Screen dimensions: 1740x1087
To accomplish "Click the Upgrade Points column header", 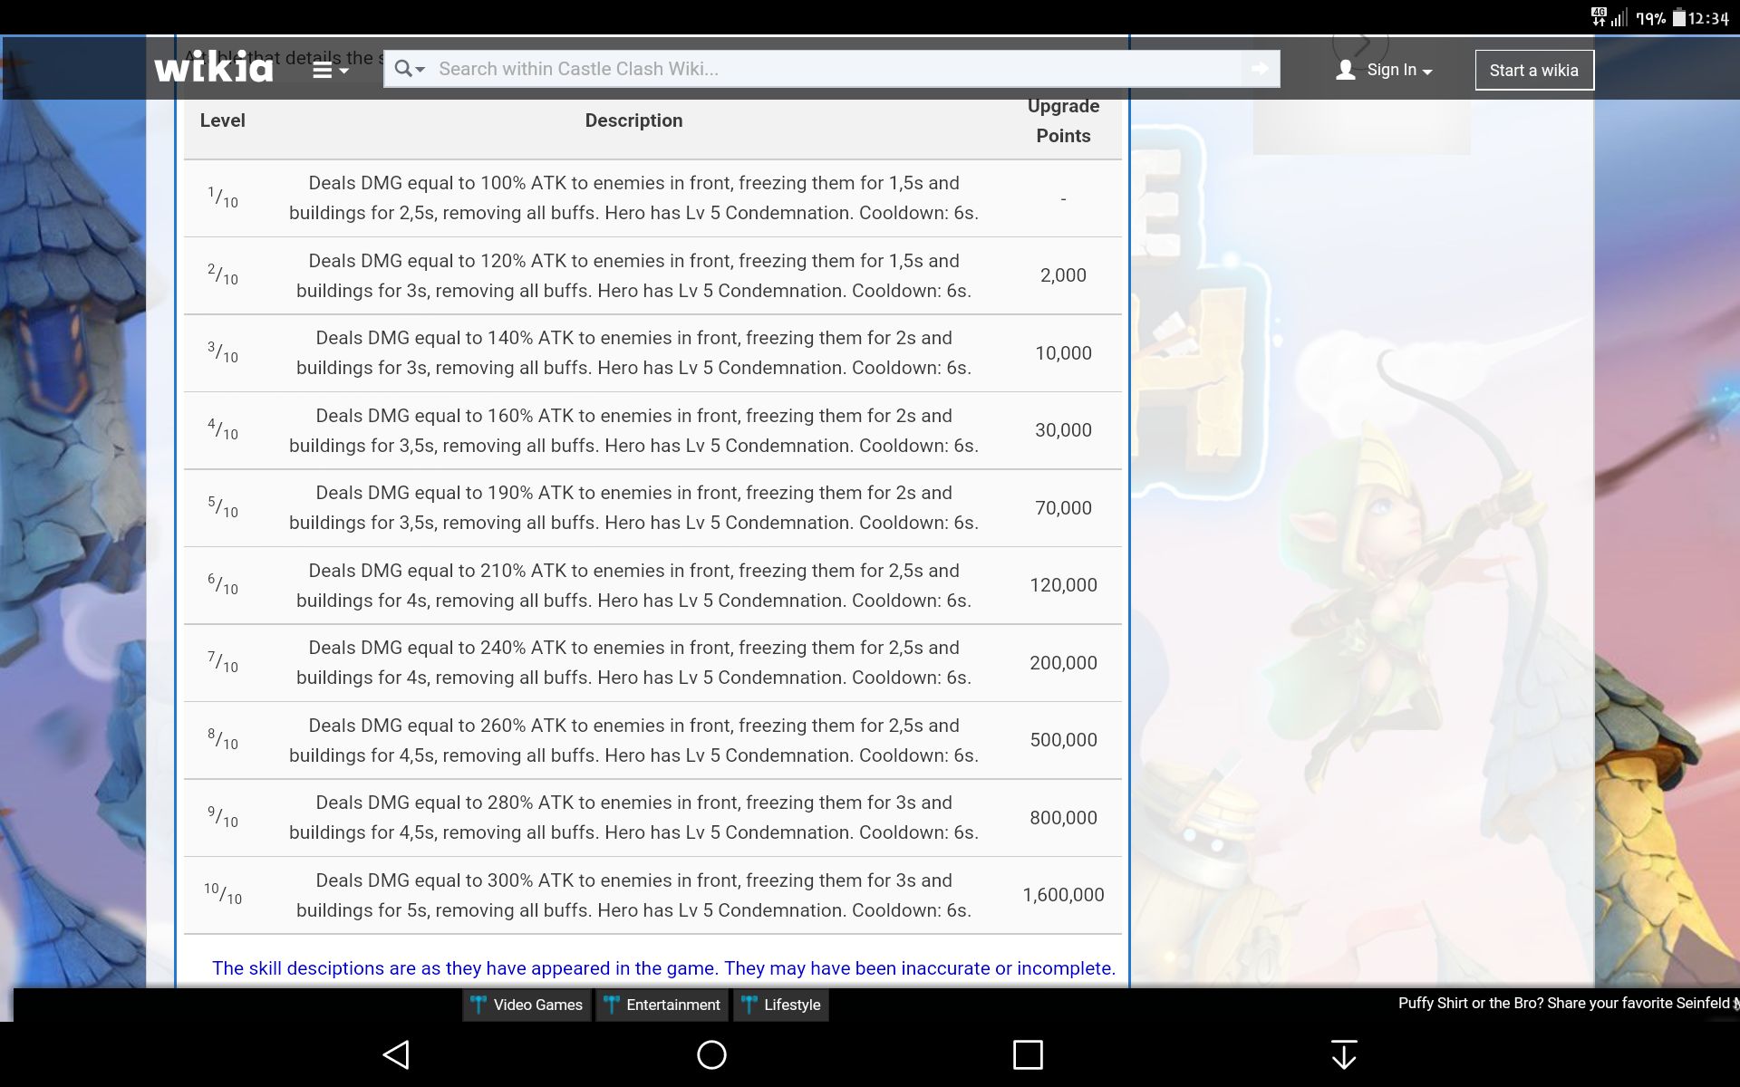I will (1063, 120).
